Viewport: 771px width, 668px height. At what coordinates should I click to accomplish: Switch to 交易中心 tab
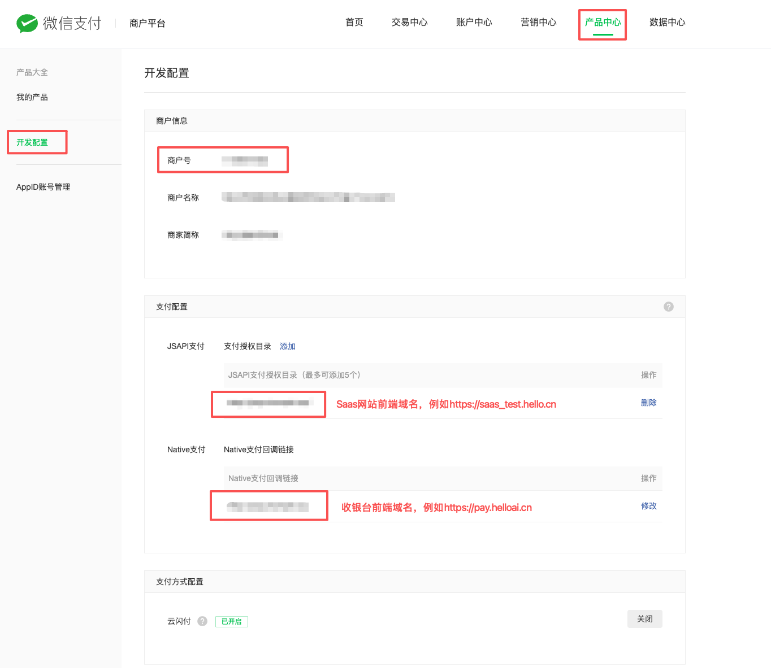click(x=410, y=23)
